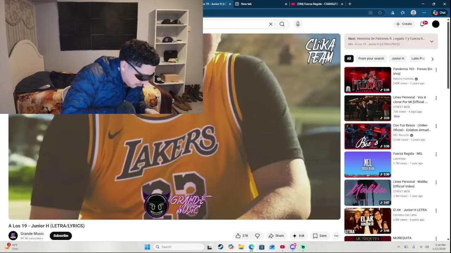Click the Create button

404,24
